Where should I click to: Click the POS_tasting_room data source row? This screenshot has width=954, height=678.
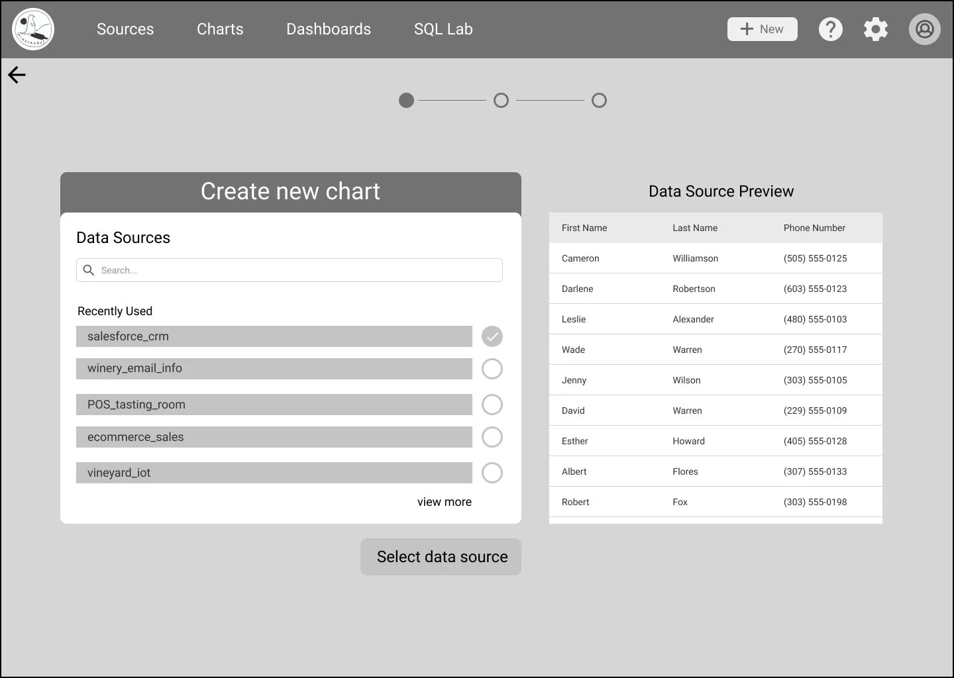[x=274, y=405]
